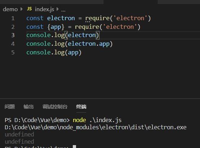Image resolution: width=200 pixels, height=148 pixels.
Task: Click the JS file icon in breadcrumb
Action: click(29, 9)
